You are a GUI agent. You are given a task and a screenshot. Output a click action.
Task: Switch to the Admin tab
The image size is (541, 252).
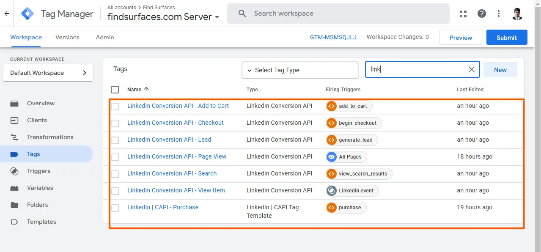tap(105, 37)
